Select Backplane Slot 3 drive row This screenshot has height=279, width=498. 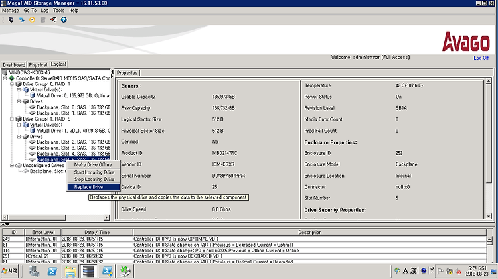[x=73, y=148]
